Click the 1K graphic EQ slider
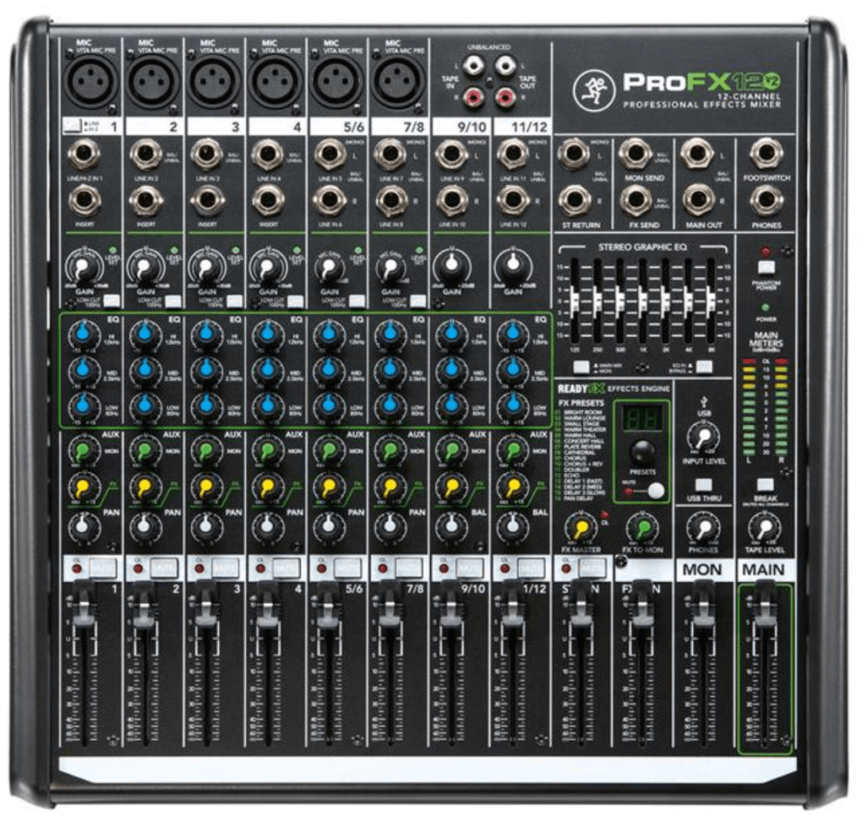This screenshot has height=821, width=862. point(643,300)
